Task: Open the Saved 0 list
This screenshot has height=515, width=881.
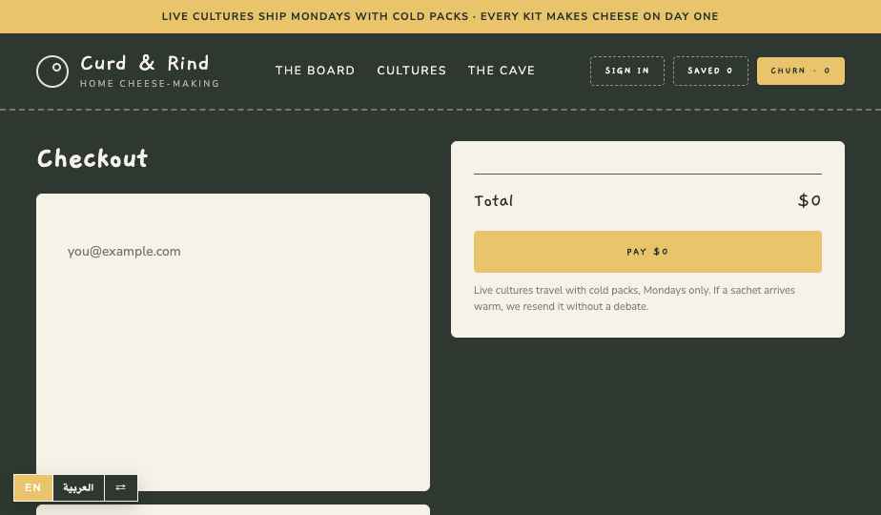Action: point(710,71)
